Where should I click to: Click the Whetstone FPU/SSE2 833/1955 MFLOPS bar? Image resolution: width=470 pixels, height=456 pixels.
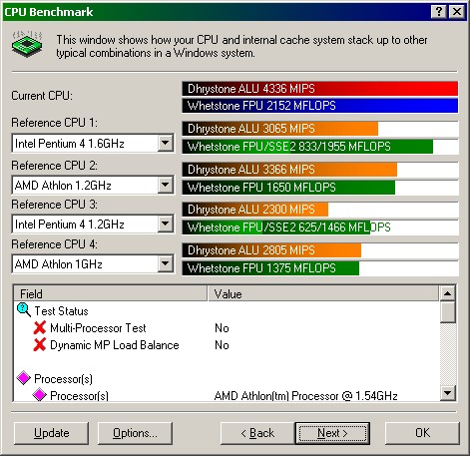tap(307, 147)
